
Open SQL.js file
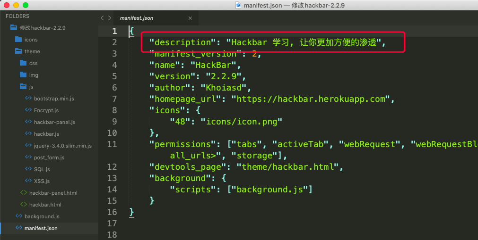point(42,169)
